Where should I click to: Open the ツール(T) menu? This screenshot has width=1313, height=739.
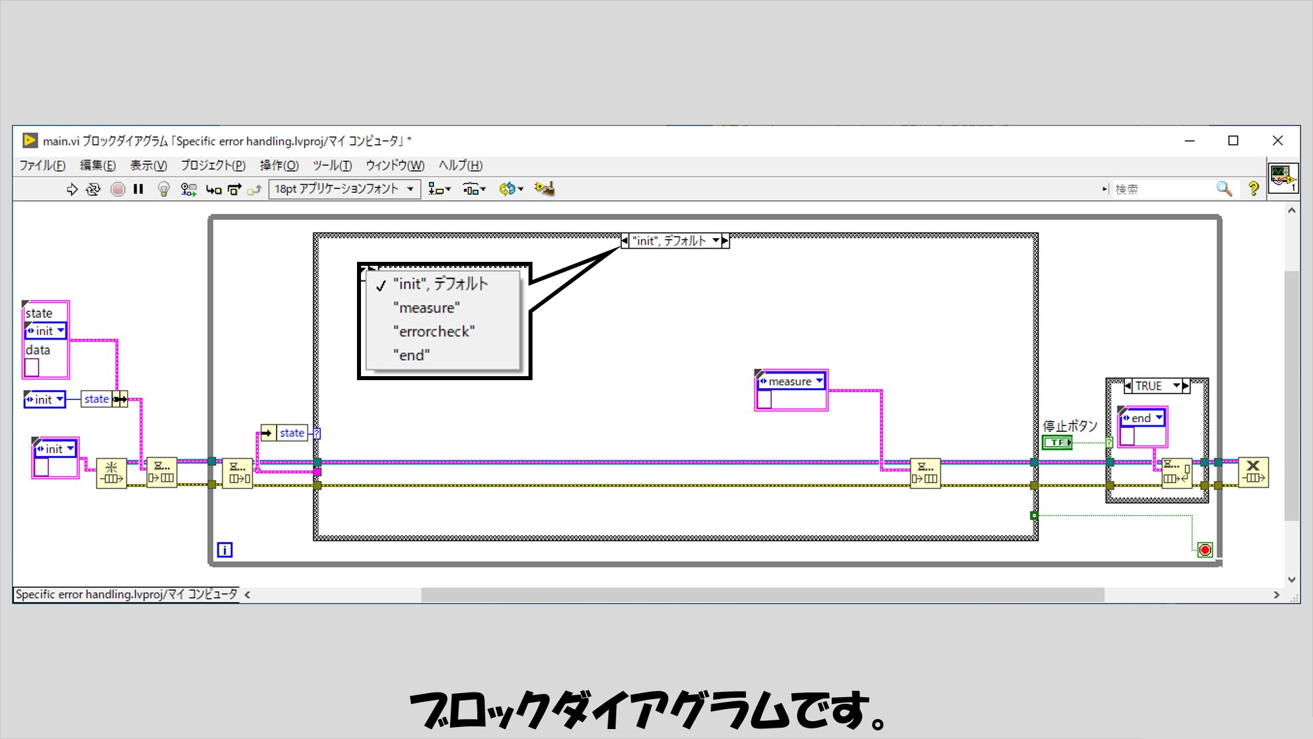point(332,165)
